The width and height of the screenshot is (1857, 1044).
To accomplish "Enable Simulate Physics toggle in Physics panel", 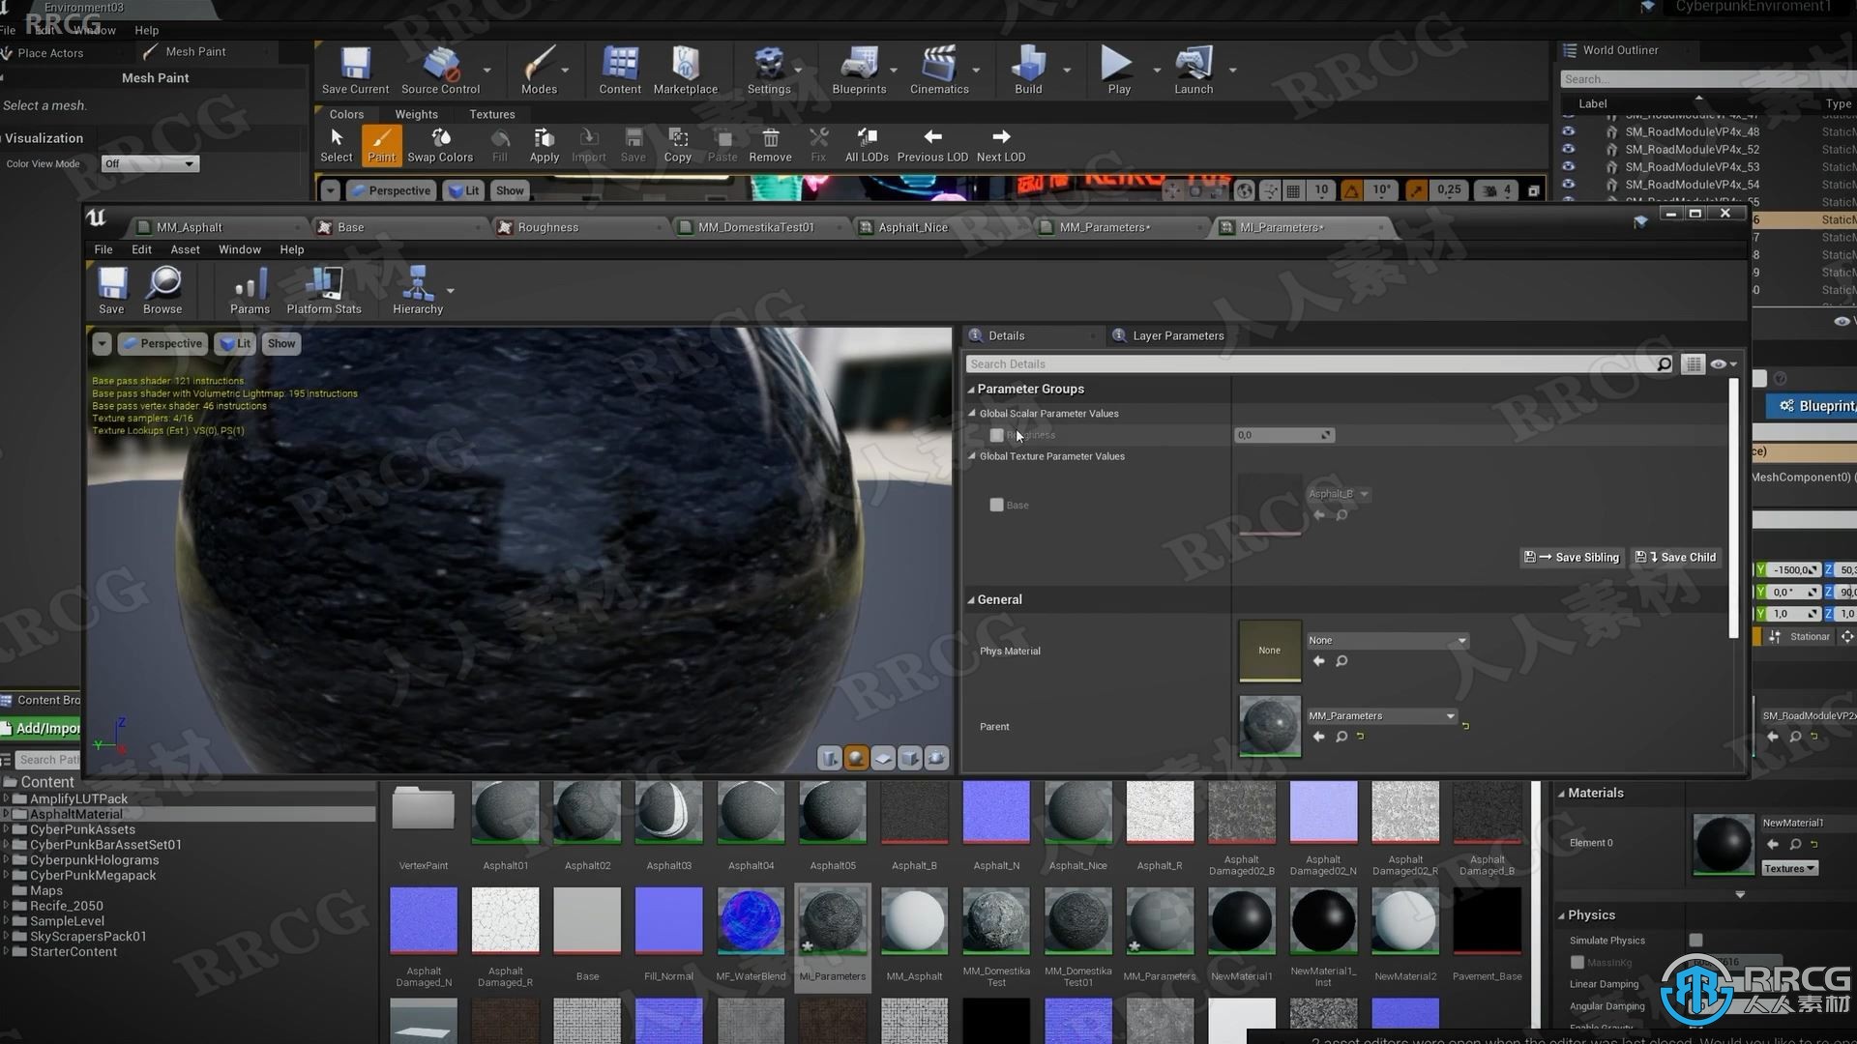I will pos(1695,940).
